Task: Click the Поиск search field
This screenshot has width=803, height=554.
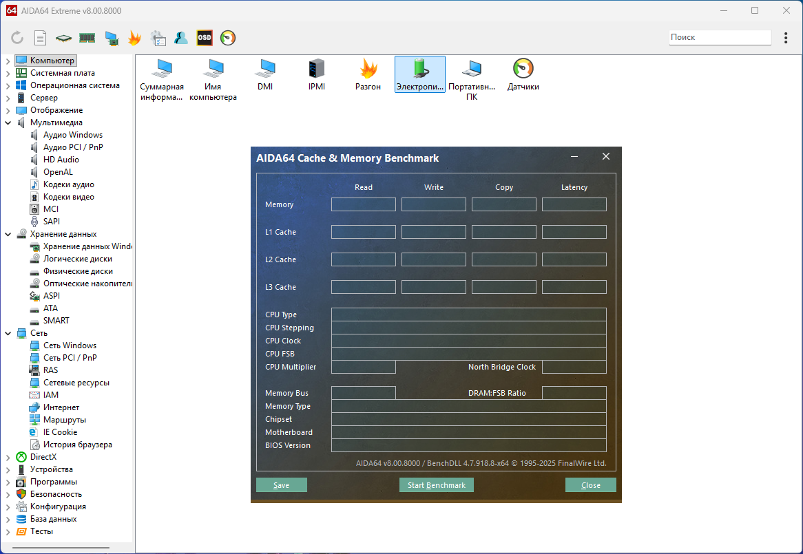Action: click(x=720, y=38)
